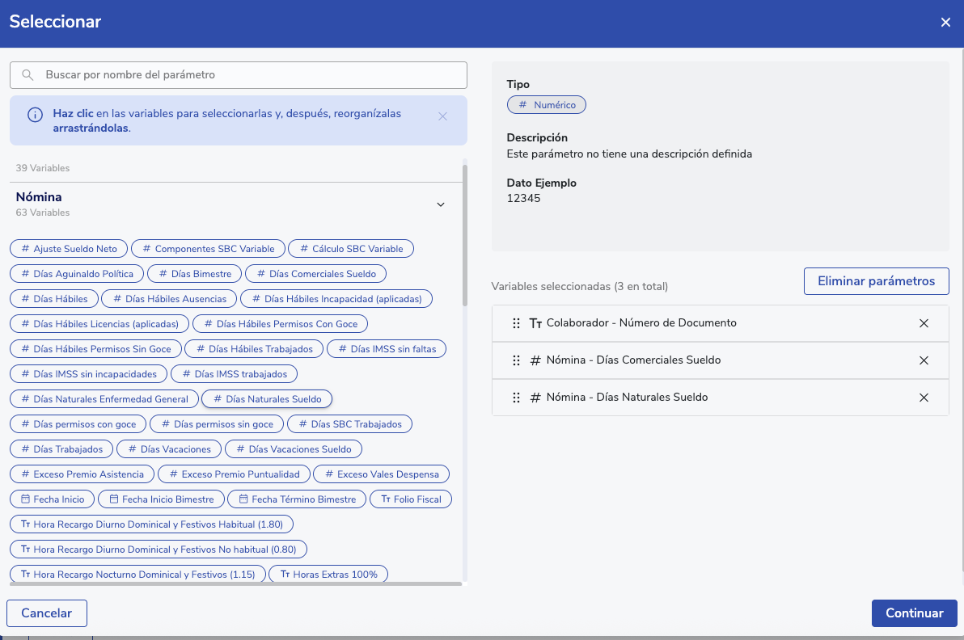964x640 pixels.
Task: Select the Ajuste Sueldo Neto variable
Action: (69, 249)
